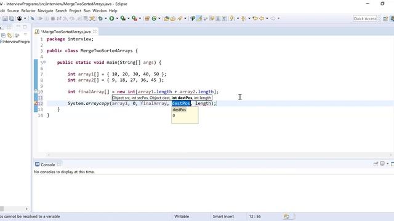Click the Pin Console icon
Screen dimensions: 394x221
[376, 164]
